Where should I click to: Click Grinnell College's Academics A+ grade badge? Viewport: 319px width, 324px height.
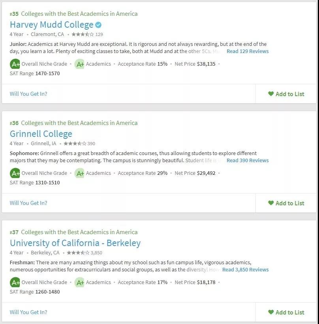(79, 173)
